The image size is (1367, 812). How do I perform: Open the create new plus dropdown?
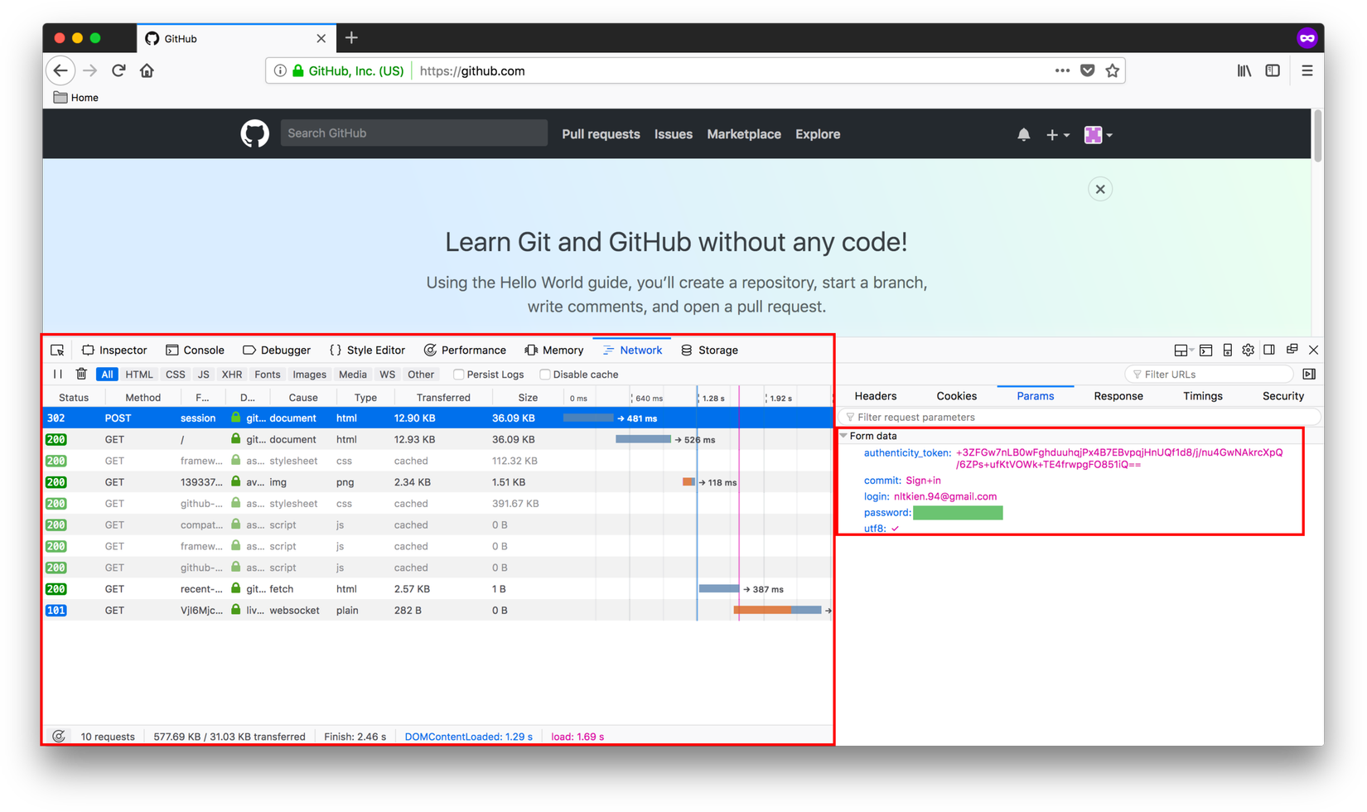pos(1057,134)
